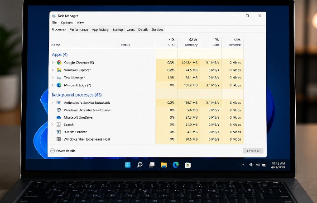This screenshot has height=203, width=317.
Task: Expand the Search process group
Action: click(x=52, y=125)
